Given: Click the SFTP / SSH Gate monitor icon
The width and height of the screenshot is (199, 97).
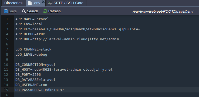Looking at the screenshot, I should click(x=50, y=3).
